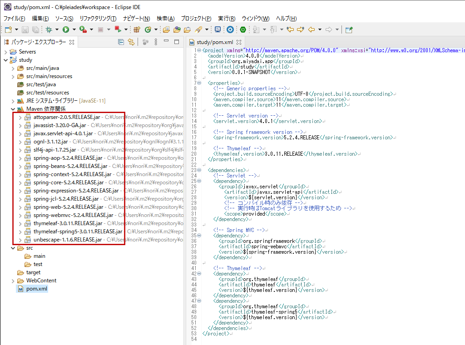The width and height of the screenshot is (465, 345).
Task: Open the Back history dropdown arrow
Action: [320, 30]
